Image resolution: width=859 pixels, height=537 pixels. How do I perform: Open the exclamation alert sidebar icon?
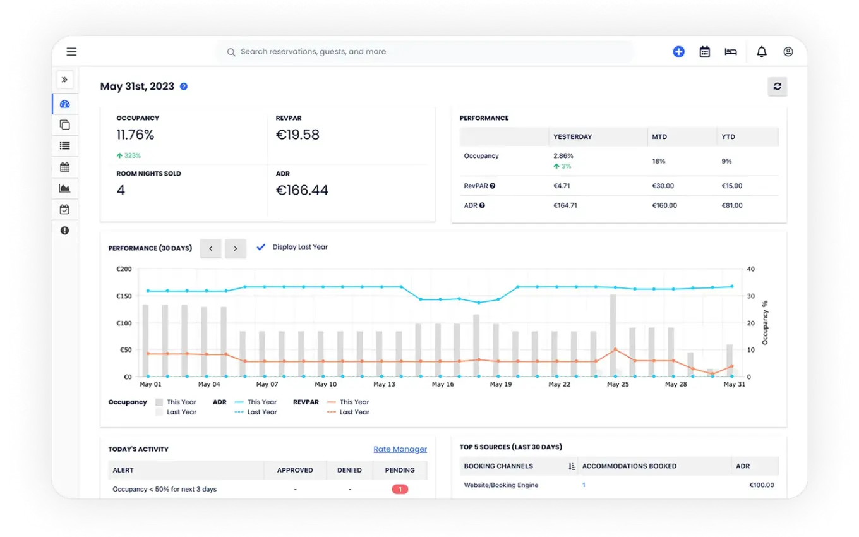coord(64,231)
